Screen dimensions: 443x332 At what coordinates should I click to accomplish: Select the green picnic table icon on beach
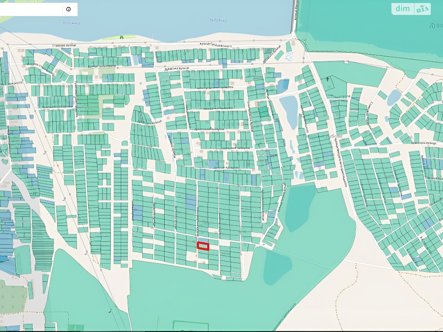click(122, 37)
